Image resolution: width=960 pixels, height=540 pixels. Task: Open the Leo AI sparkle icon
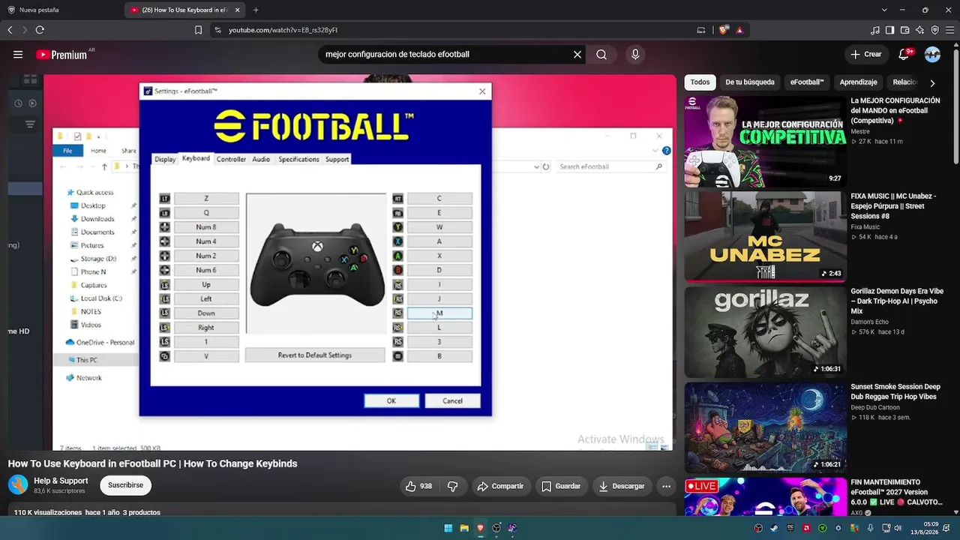coord(920,30)
